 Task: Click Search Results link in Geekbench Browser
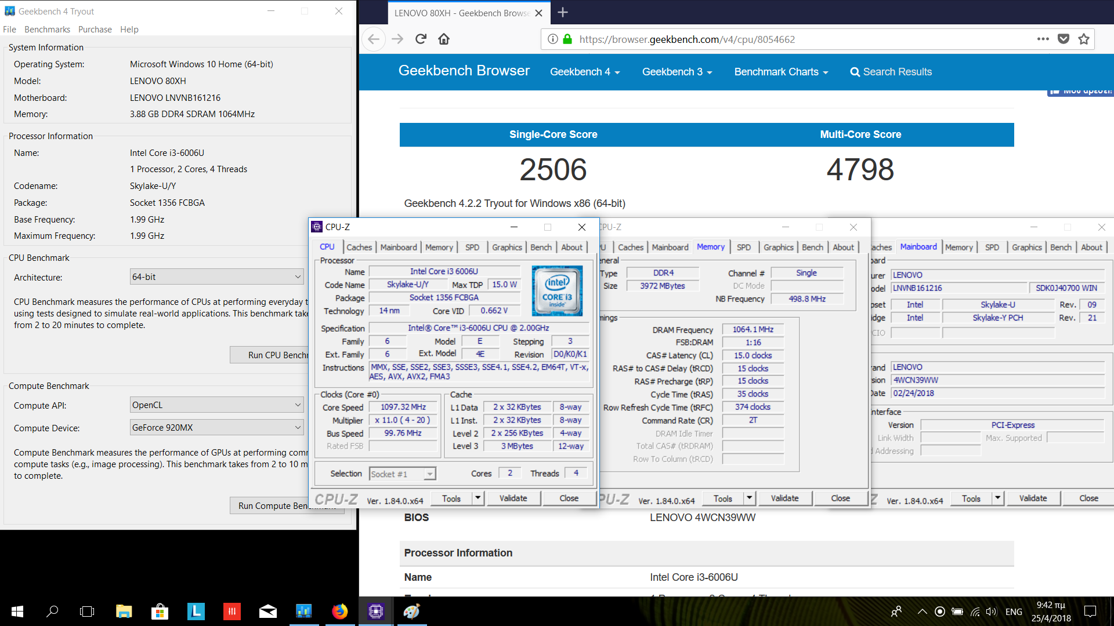click(891, 72)
